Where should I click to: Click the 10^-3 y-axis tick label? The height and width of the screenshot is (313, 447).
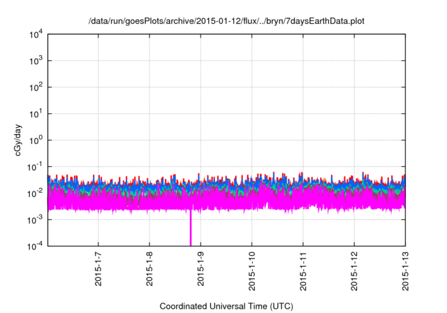tap(35, 220)
